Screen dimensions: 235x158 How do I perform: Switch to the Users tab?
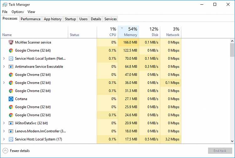pos(83,19)
